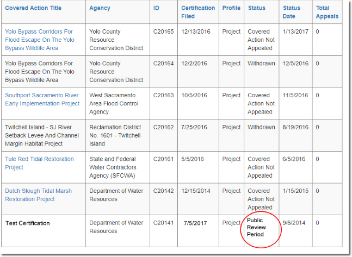Image resolution: width=352 pixels, height=257 pixels.
Task: Click Project profile cell in C20164 row
Action: point(231,64)
